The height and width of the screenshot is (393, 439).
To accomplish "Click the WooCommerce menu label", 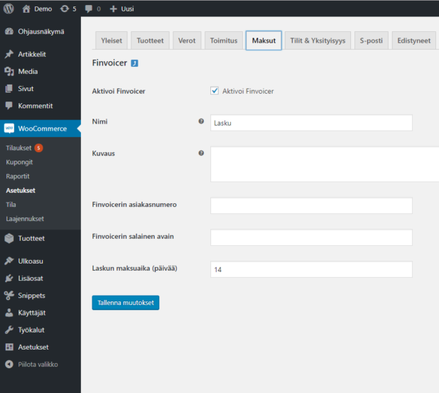I will pos(43,129).
